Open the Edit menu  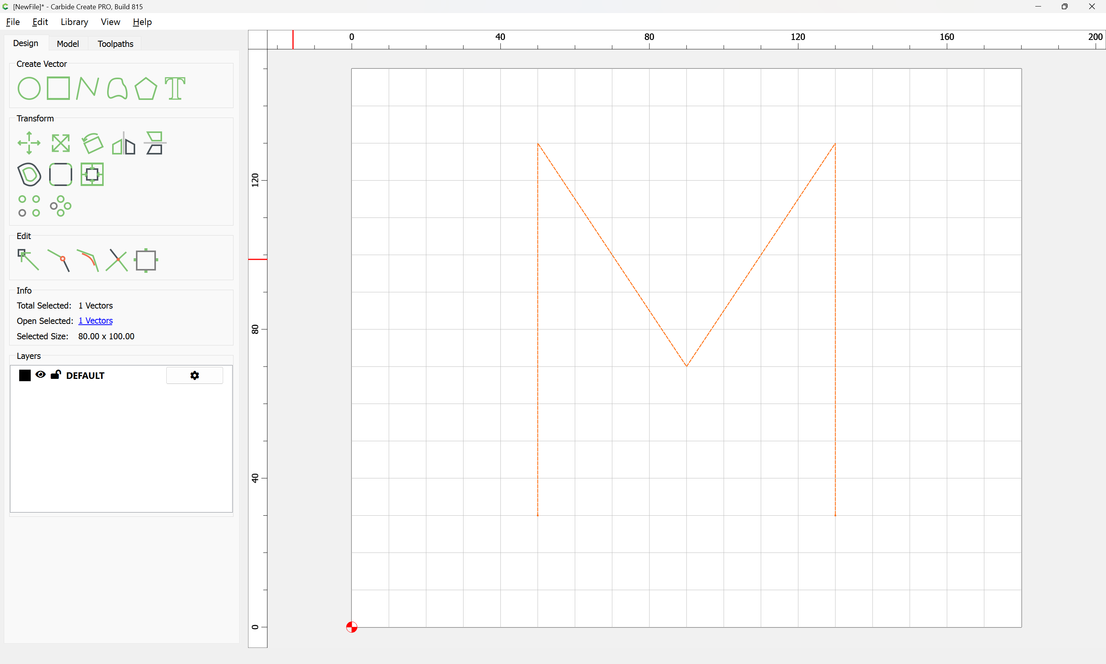click(x=40, y=22)
